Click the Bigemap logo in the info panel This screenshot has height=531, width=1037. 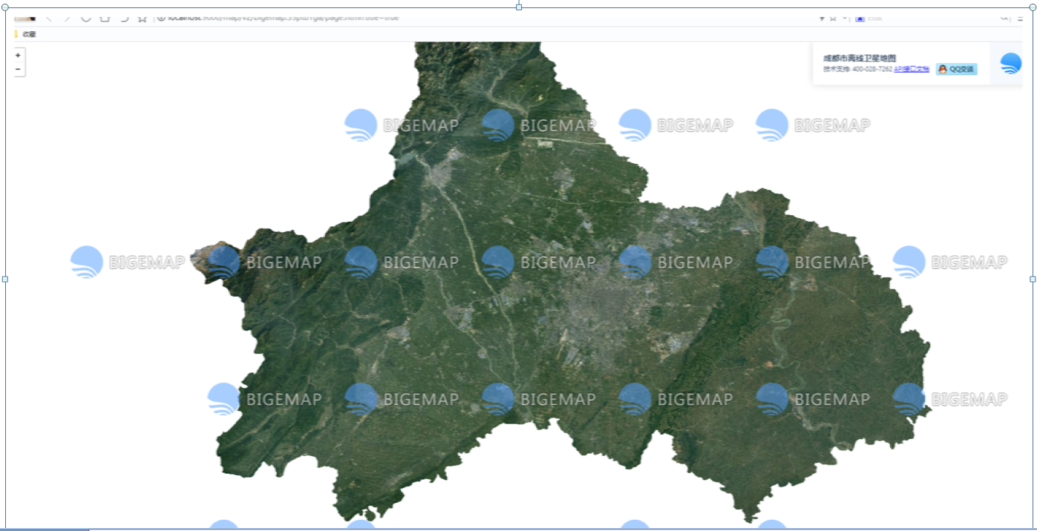[1010, 63]
